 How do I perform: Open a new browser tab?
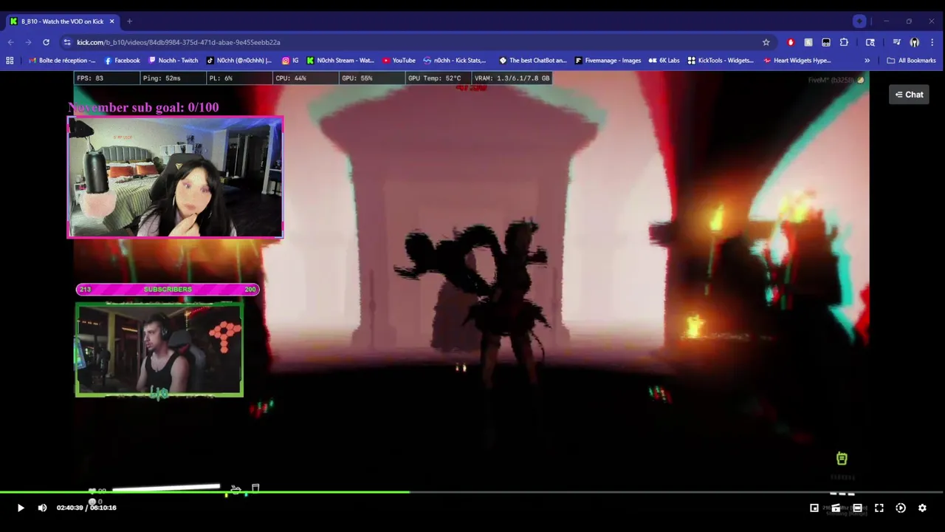point(129,21)
